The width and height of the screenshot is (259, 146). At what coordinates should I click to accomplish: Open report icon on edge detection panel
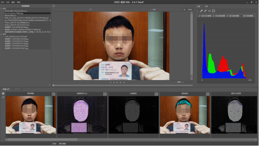[x=156, y=94]
